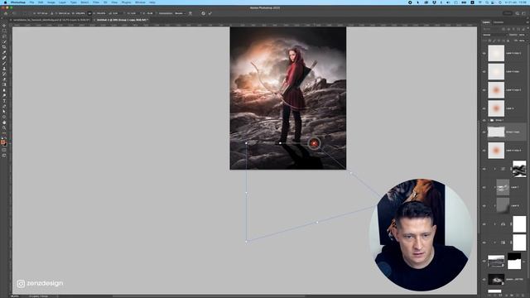
Task: Select the Gradient tool
Action: tap(4, 84)
